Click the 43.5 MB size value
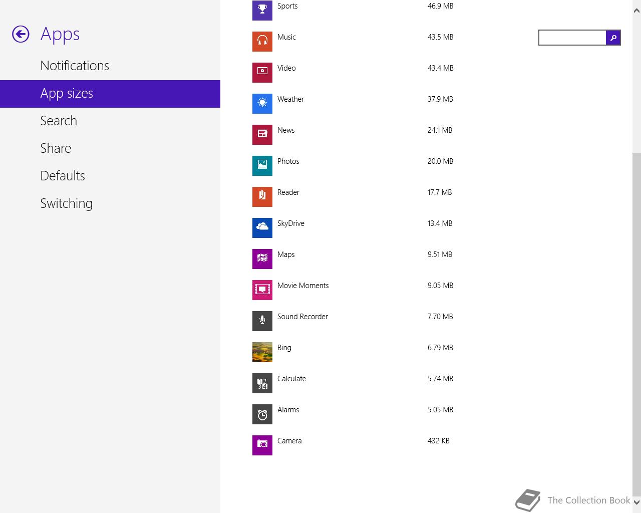Viewport: 641px width, 513px height. tap(440, 37)
